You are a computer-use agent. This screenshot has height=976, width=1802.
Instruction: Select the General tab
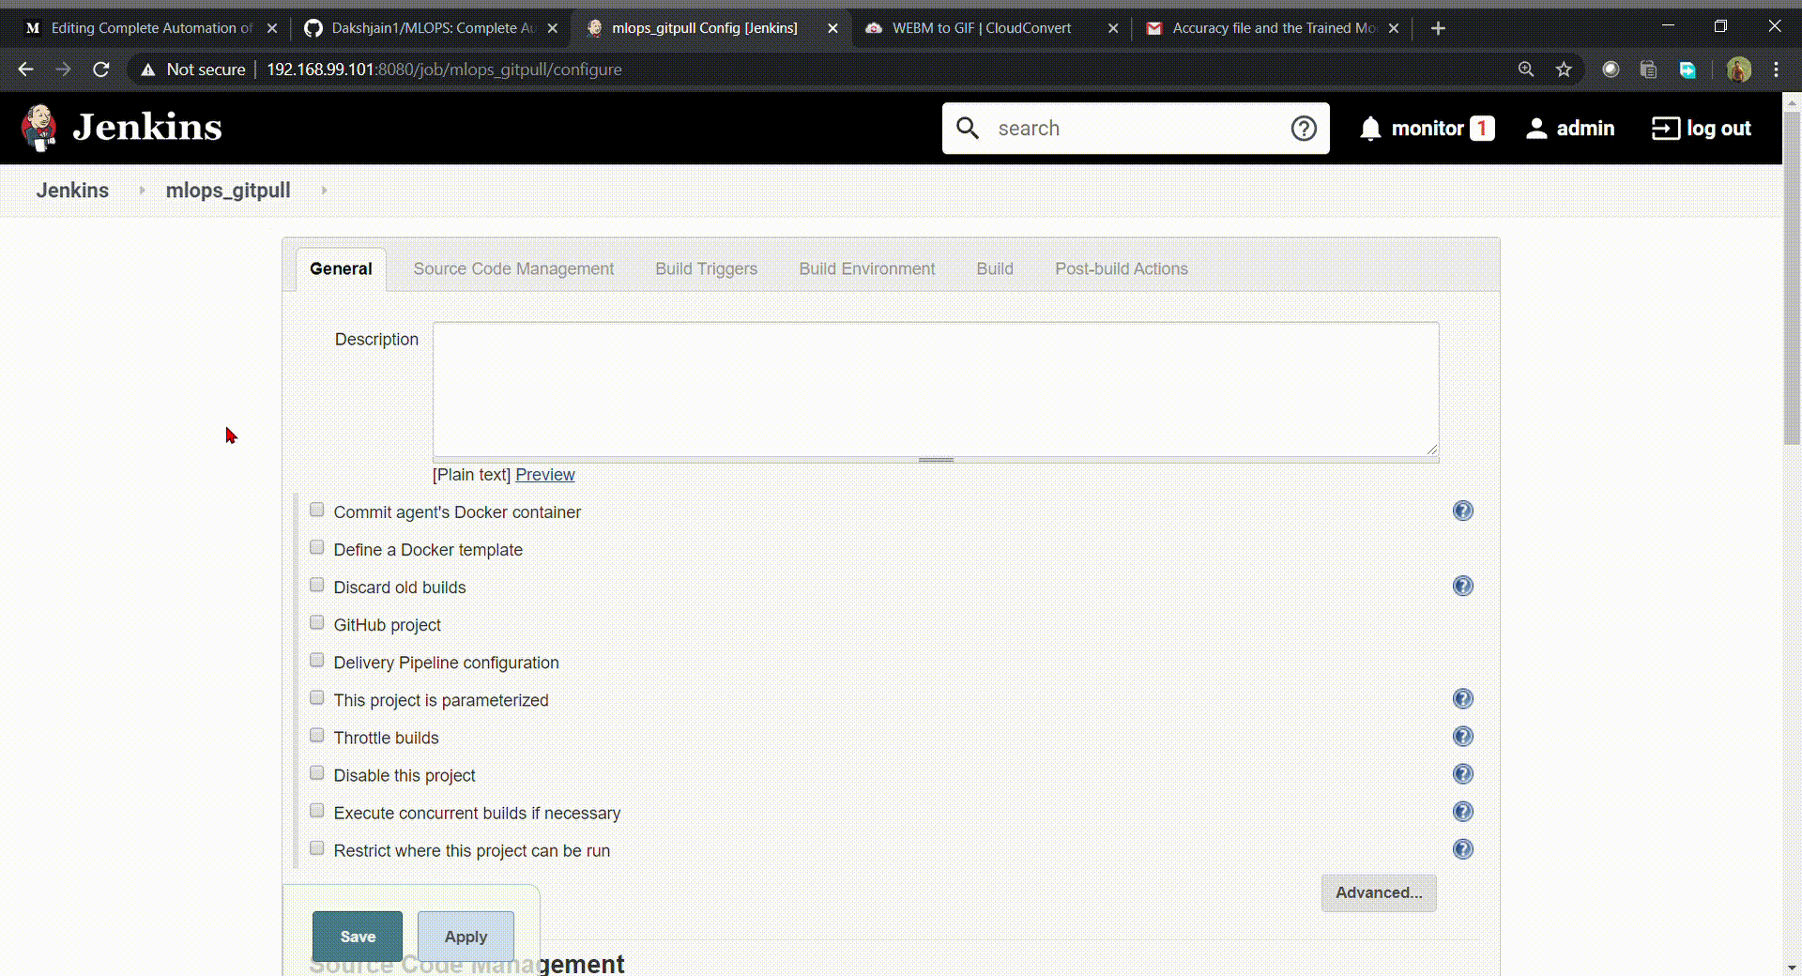tap(341, 269)
